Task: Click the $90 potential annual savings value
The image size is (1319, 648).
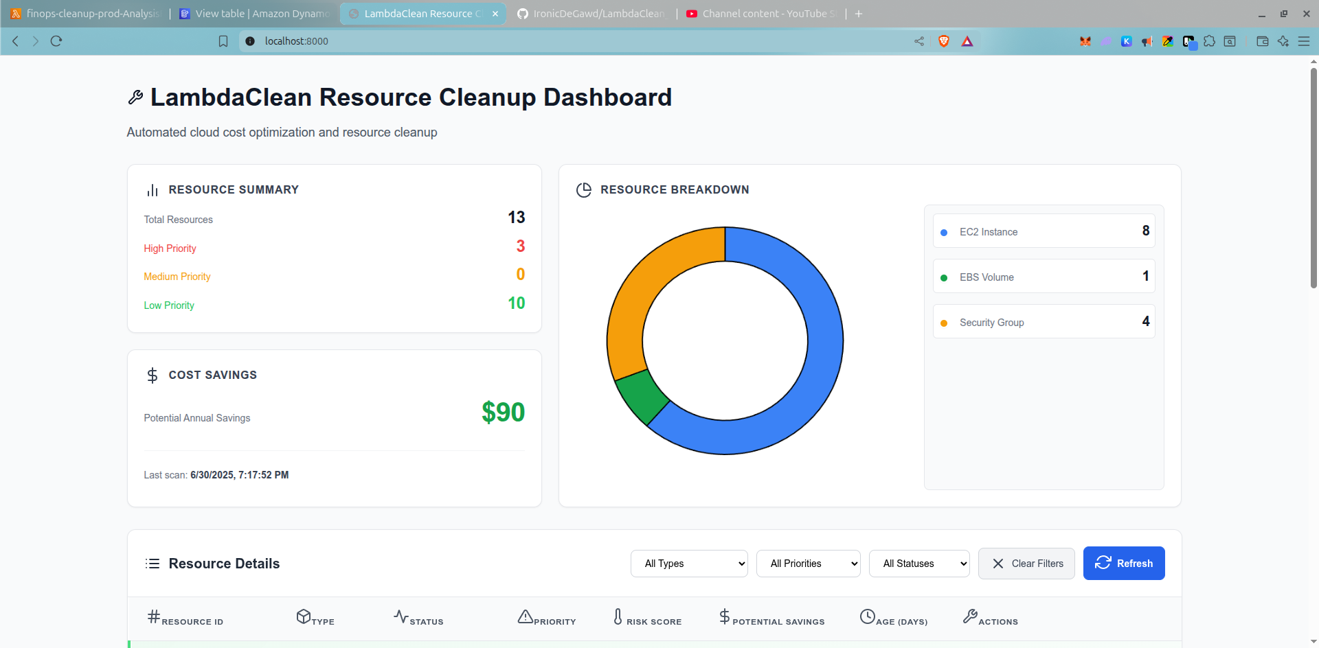Action: [x=503, y=413]
